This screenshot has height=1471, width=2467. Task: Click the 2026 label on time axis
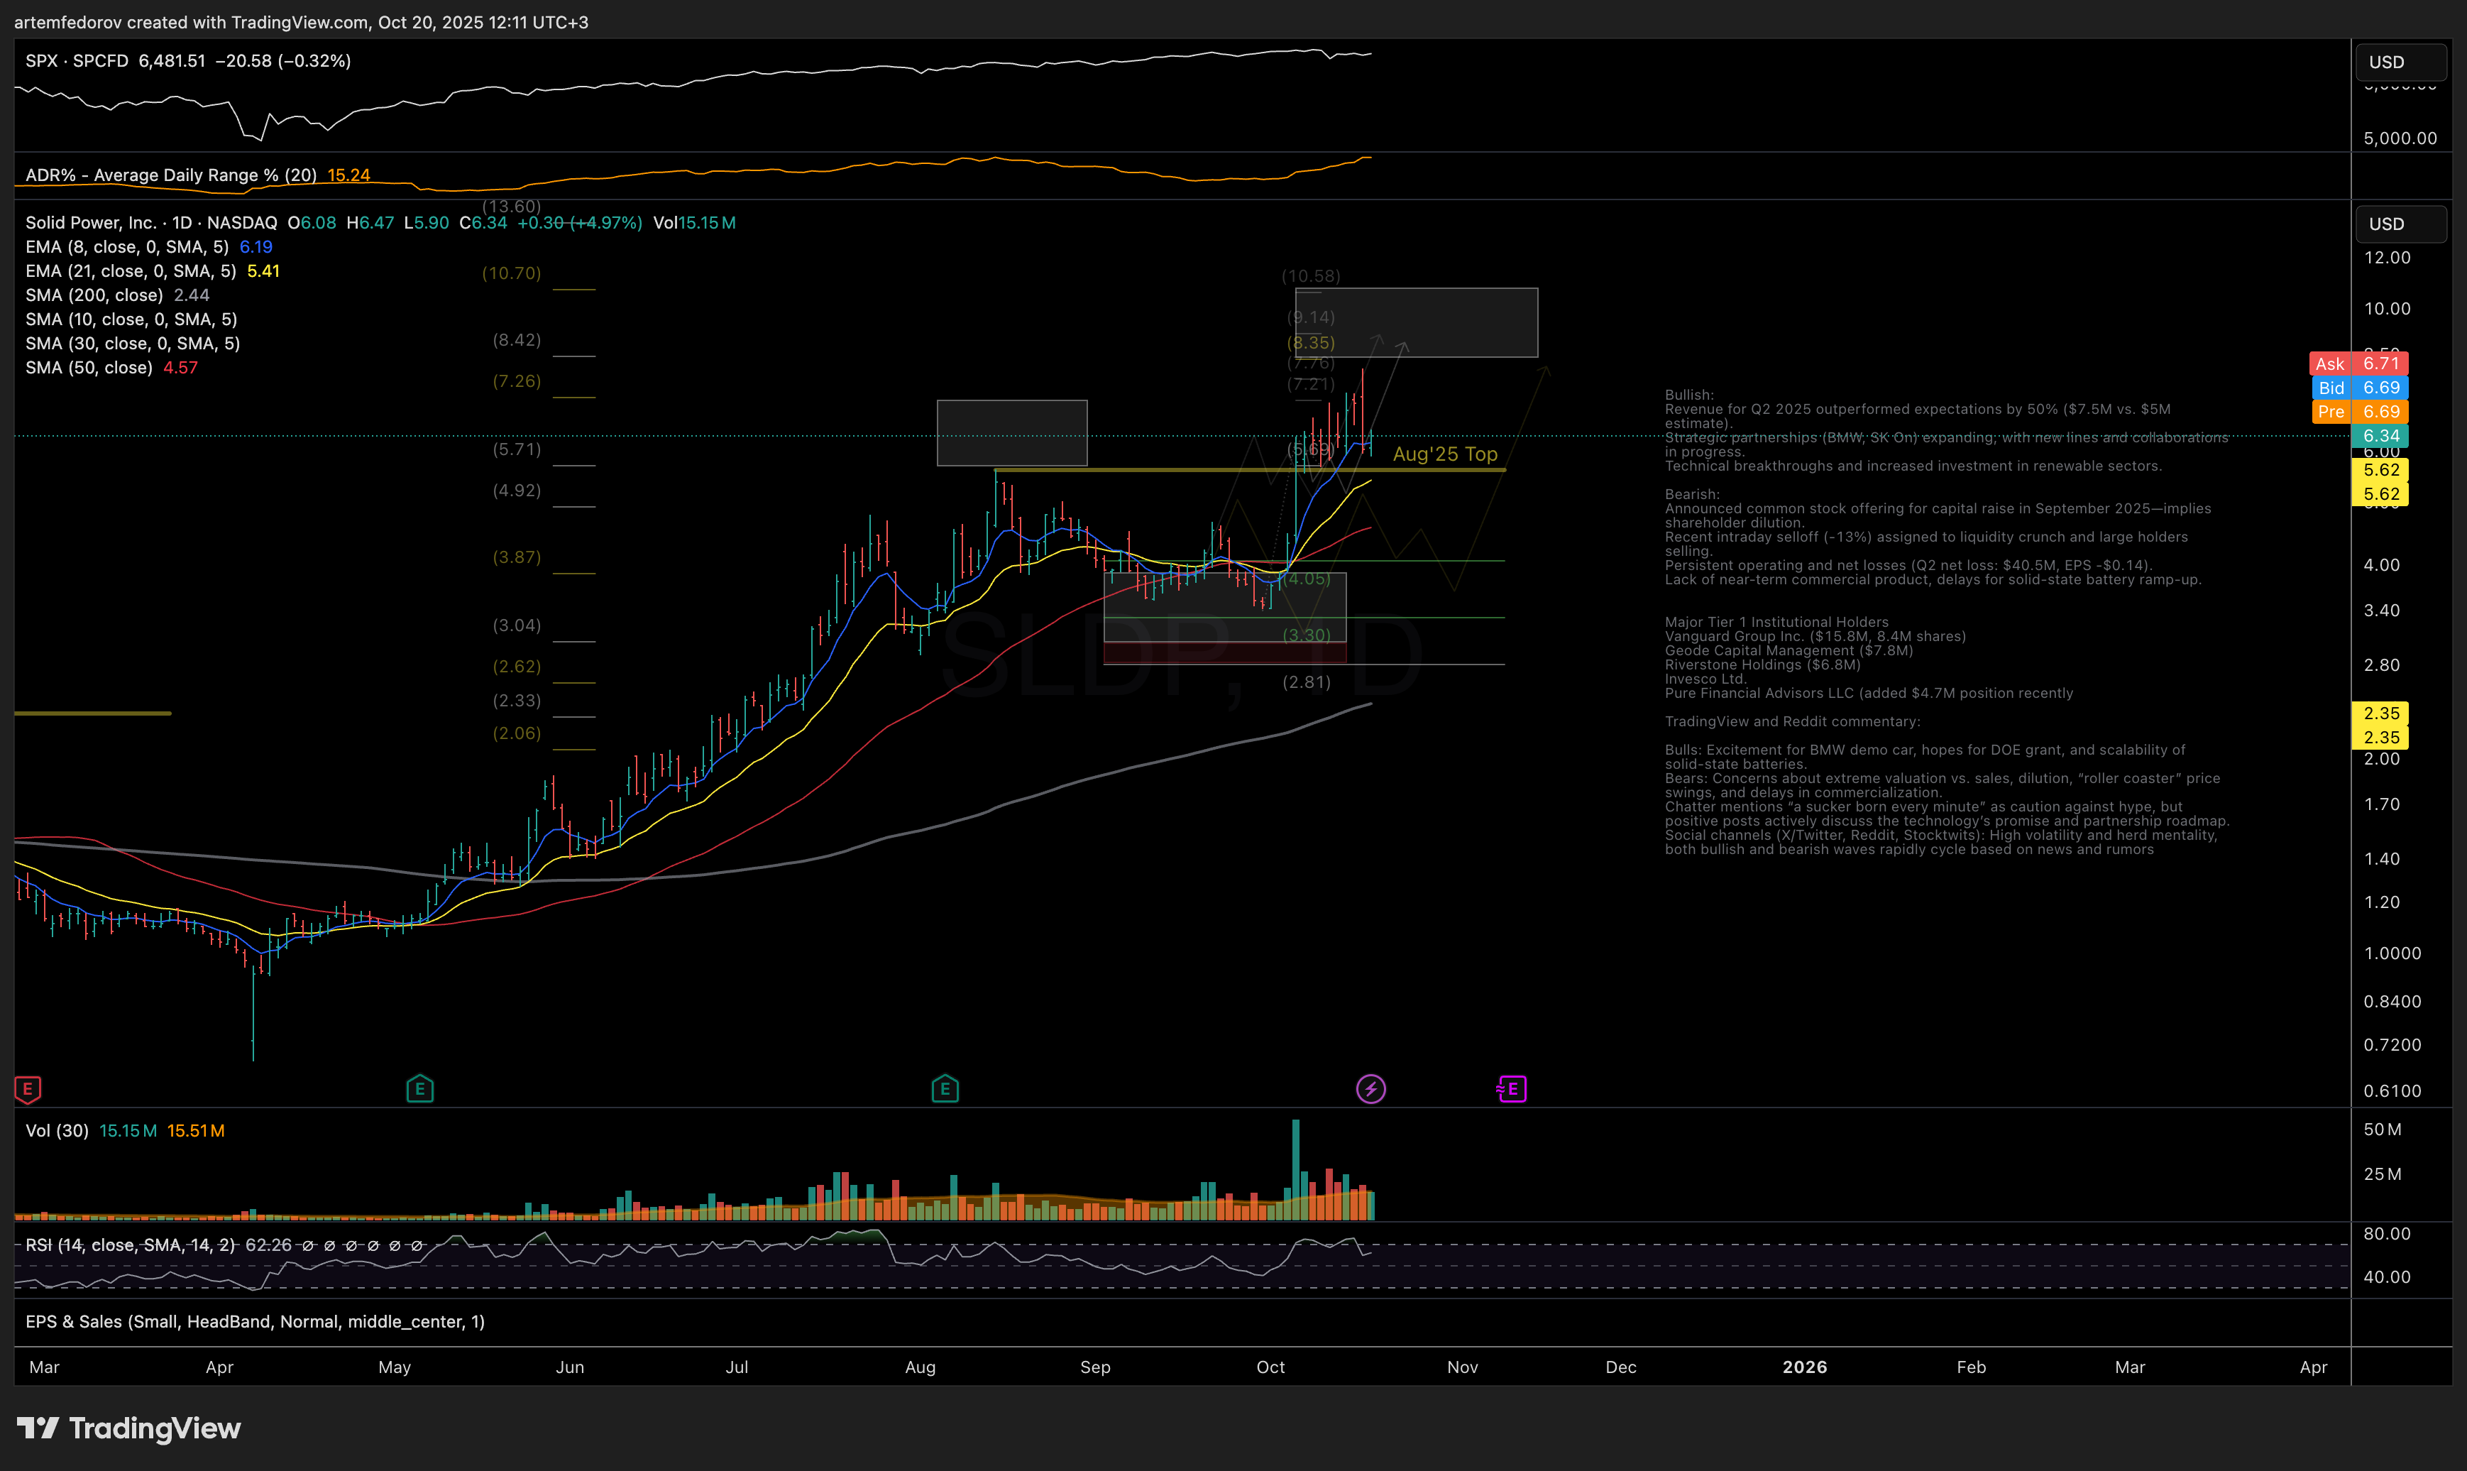click(x=1805, y=1368)
